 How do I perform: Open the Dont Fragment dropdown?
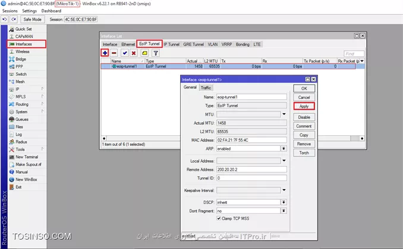pos(284,211)
